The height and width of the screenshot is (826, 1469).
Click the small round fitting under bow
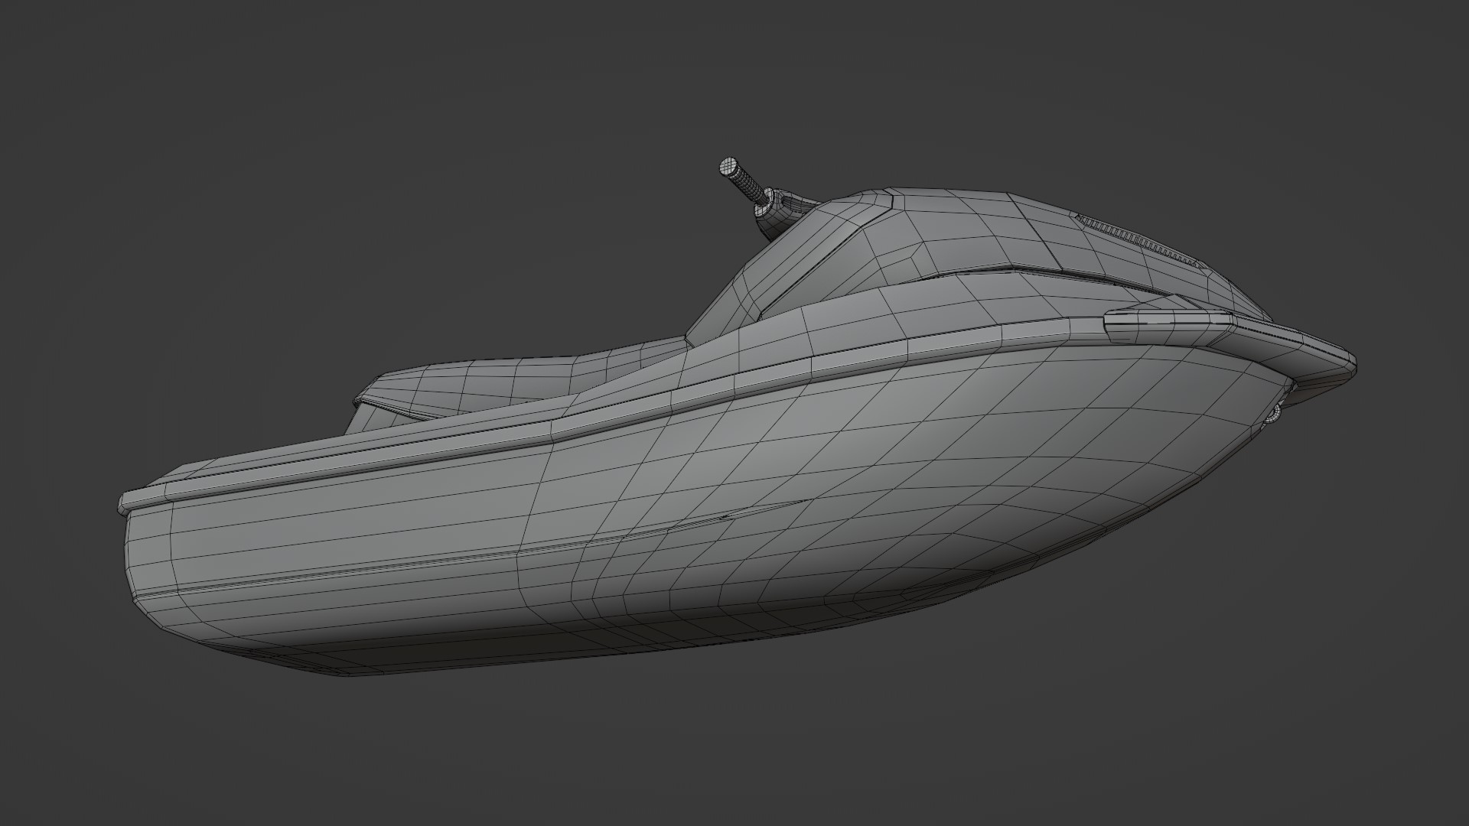pyautogui.click(x=1275, y=414)
